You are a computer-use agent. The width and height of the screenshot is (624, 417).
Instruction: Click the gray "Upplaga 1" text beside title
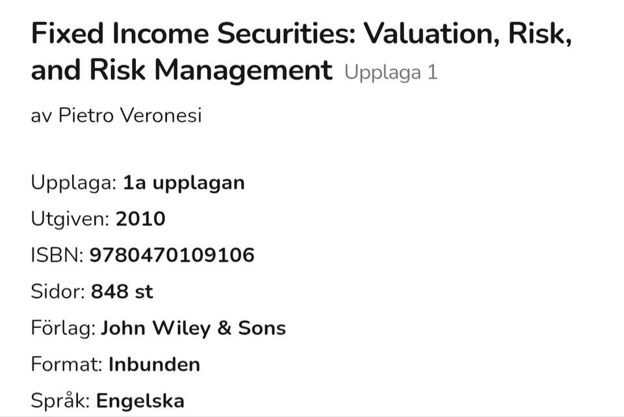click(391, 72)
